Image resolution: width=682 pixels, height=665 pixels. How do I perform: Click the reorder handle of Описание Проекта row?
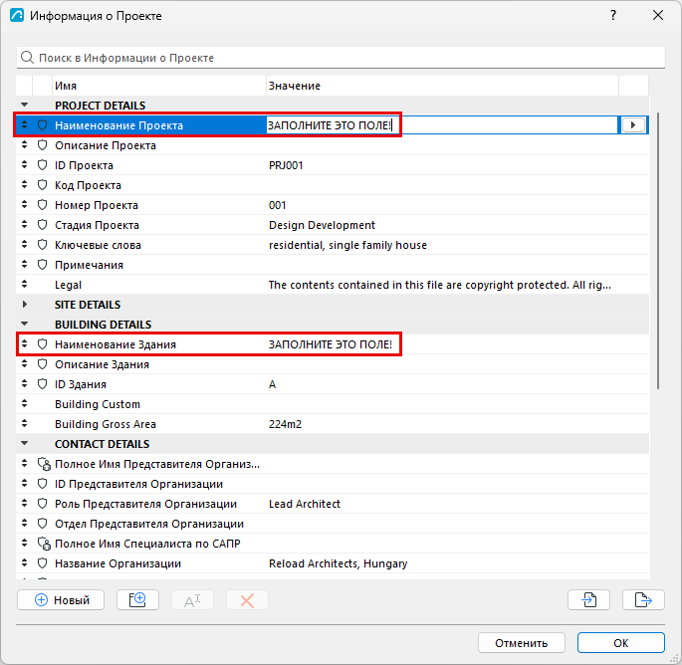pos(24,145)
